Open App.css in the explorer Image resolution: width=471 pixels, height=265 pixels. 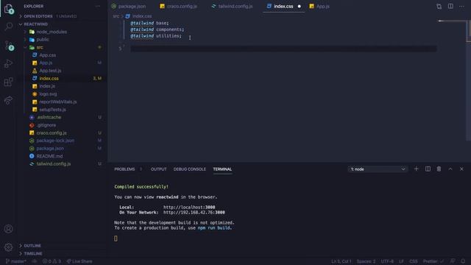coord(47,55)
